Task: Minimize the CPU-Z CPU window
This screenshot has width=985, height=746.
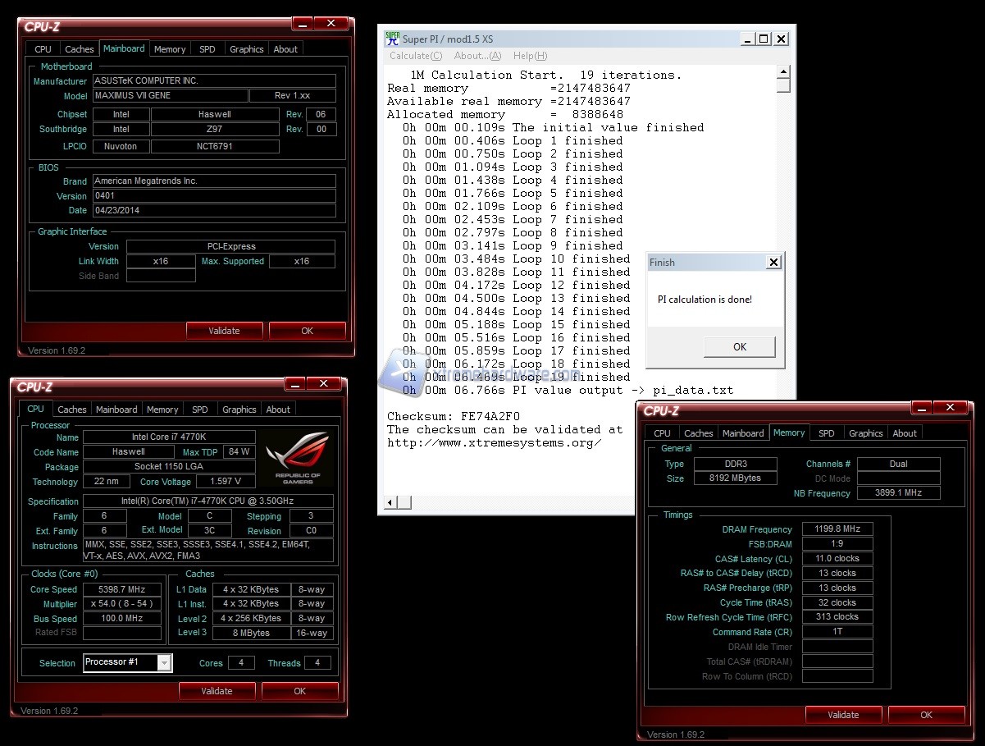Action: tap(294, 384)
